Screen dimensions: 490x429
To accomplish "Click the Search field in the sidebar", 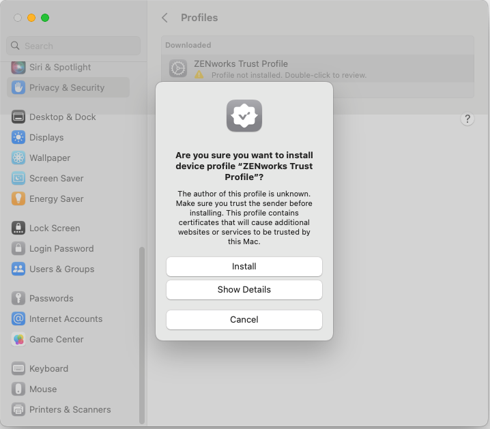I will (74, 46).
